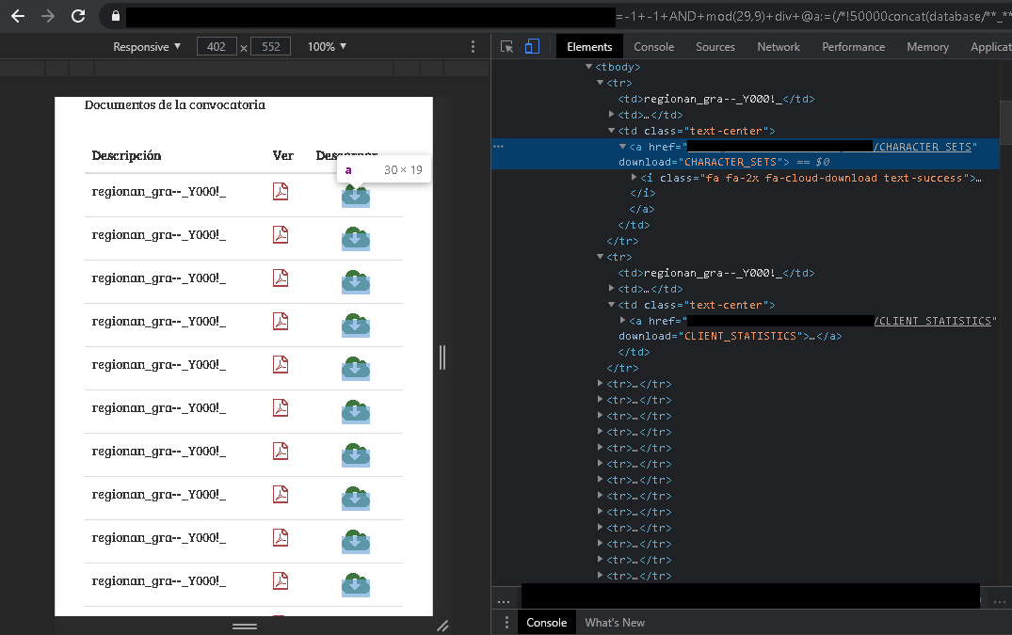Click the viewport height field showing 552
The image size is (1012, 635).
(270, 46)
